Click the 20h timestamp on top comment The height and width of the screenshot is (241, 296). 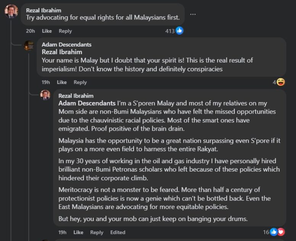[x=31, y=31]
